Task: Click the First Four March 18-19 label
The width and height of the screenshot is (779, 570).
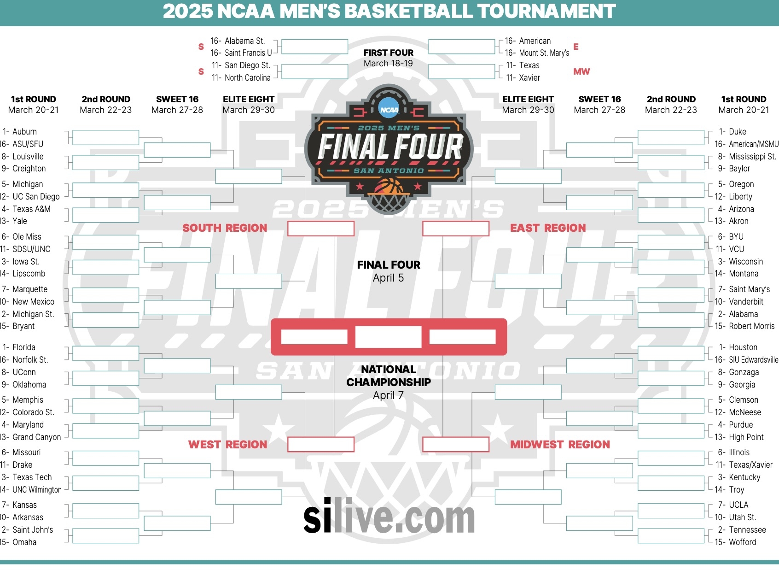Action: coord(389,58)
